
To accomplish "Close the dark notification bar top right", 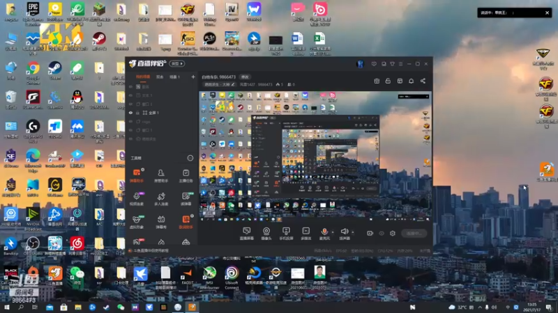I will 547,13.
